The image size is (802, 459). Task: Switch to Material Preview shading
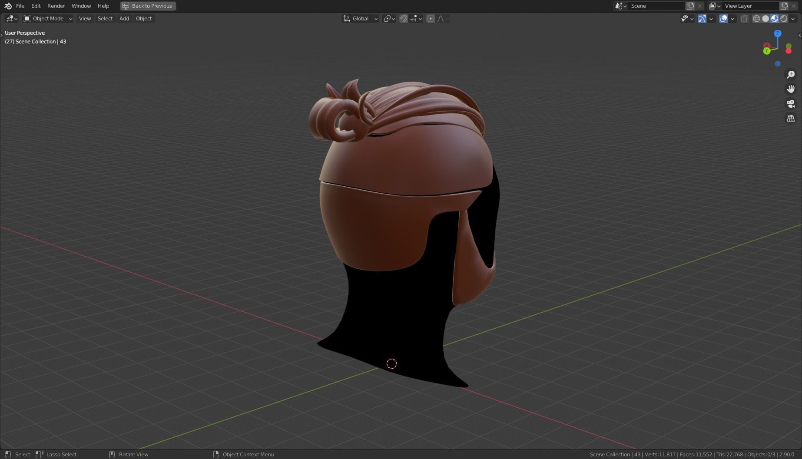pyautogui.click(x=775, y=19)
